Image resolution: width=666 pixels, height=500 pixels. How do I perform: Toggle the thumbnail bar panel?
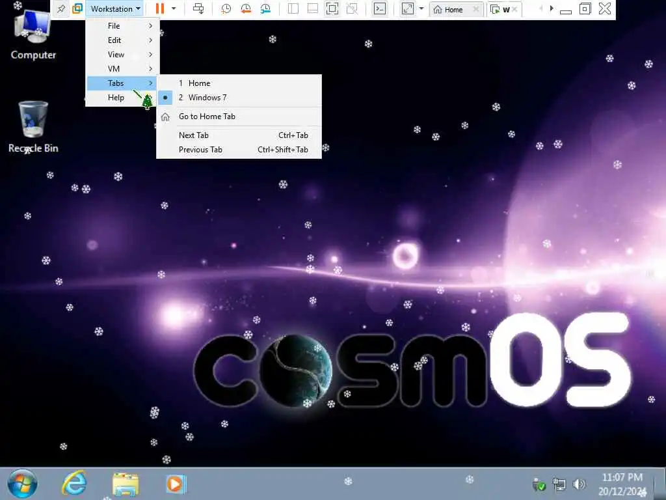point(313,8)
